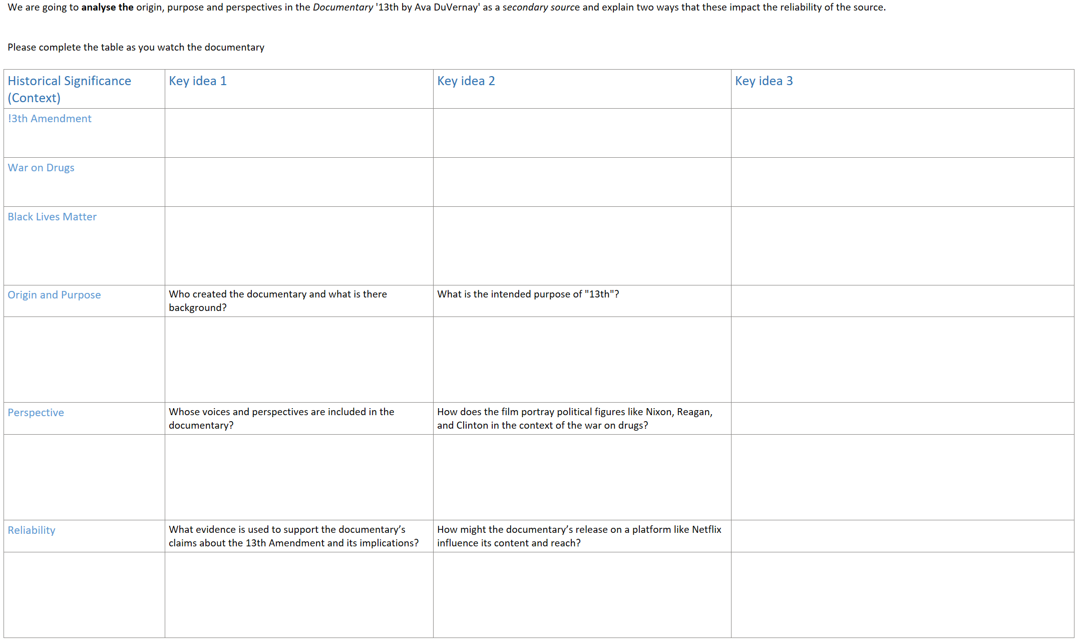Click the 'Whose voices and perspectives' question

(x=281, y=419)
